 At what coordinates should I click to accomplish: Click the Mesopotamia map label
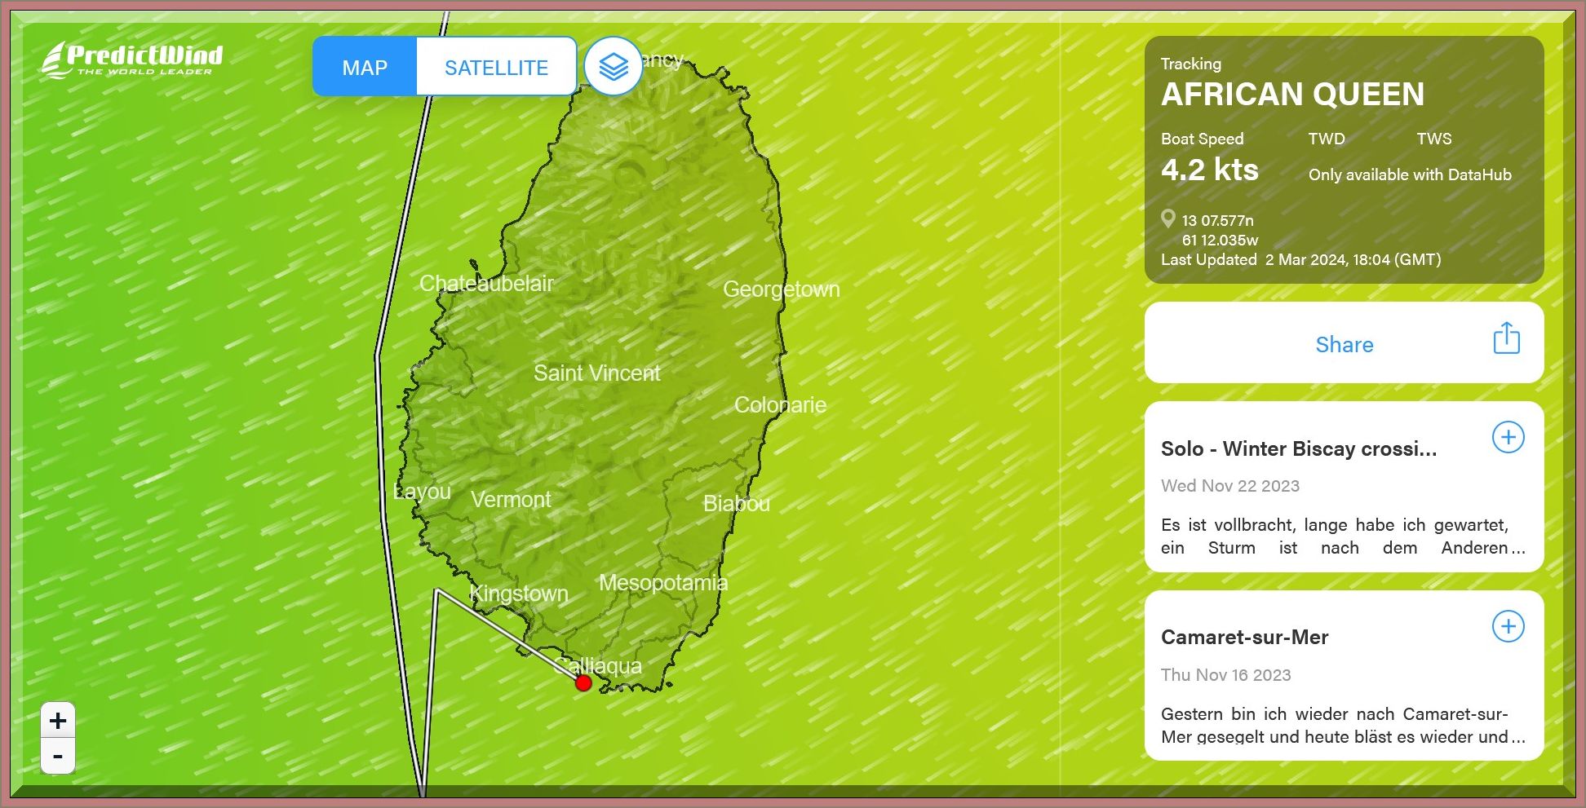coord(662,583)
